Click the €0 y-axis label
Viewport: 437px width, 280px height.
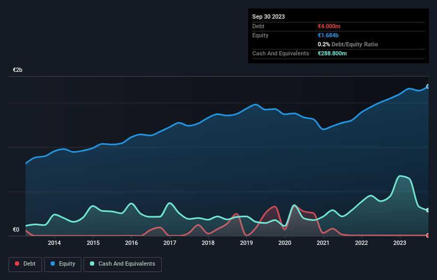pos(16,230)
